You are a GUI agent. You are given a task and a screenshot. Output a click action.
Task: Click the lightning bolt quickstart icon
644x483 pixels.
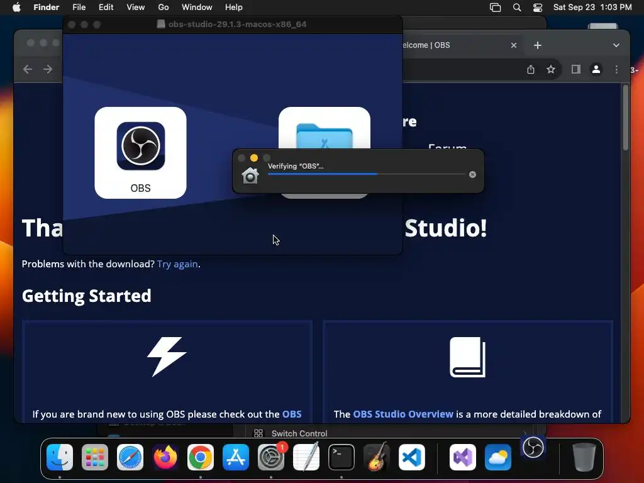pyautogui.click(x=167, y=357)
